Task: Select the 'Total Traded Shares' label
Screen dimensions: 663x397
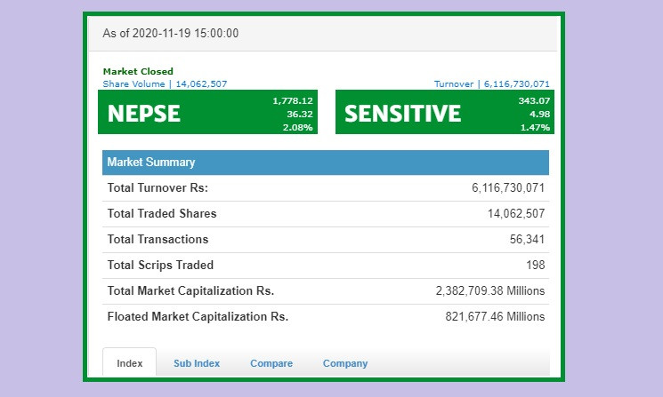Action: [162, 213]
